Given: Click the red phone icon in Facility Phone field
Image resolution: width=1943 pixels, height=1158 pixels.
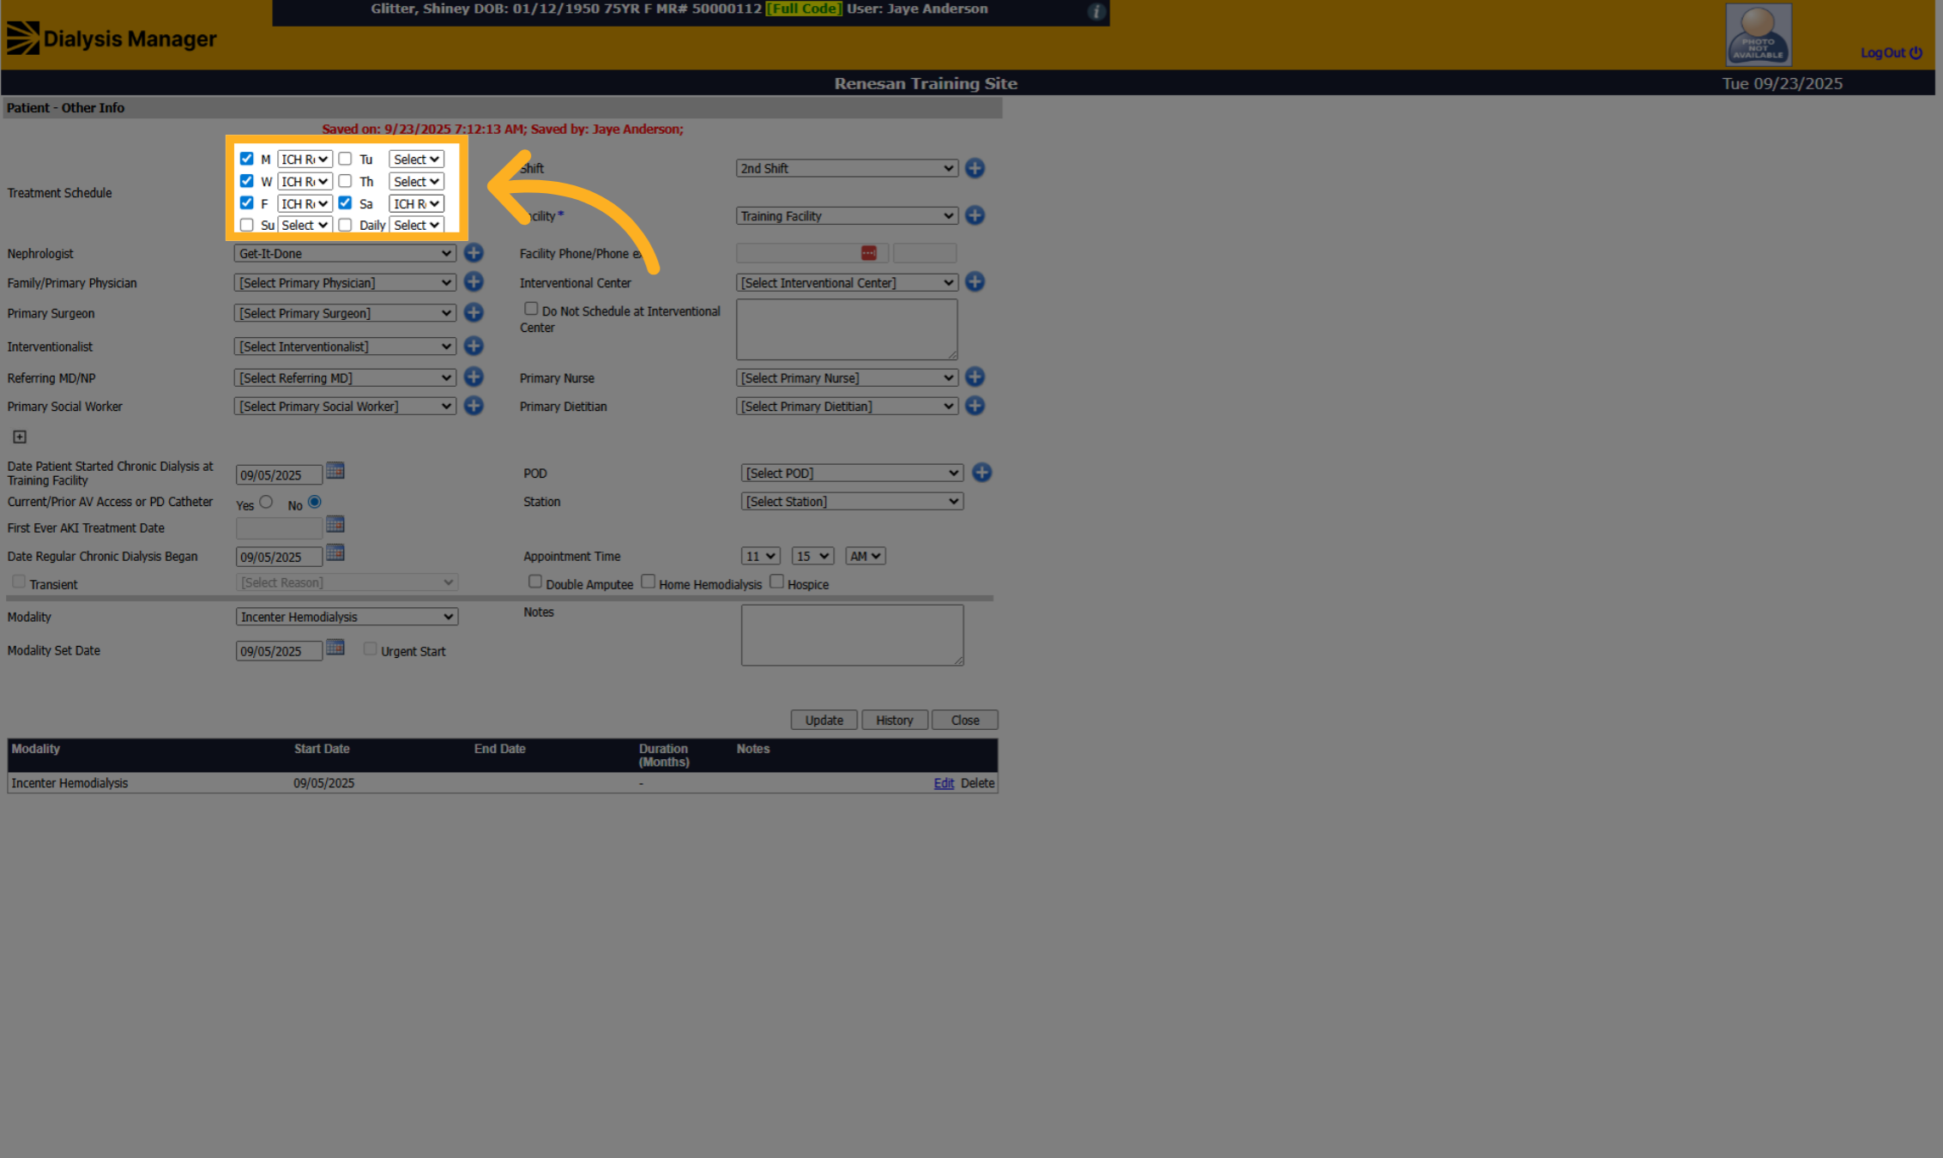Looking at the screenshot, I should [868, 253].
